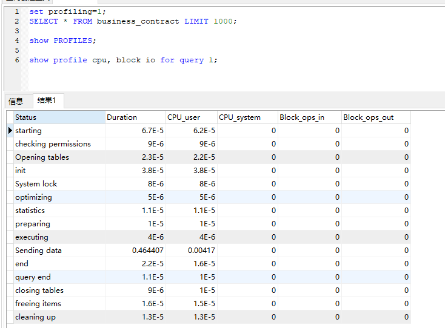Place cursor in 'set profiling=1;' line
This screenshot has height=328, width=445.
click(x=67, y=12)
